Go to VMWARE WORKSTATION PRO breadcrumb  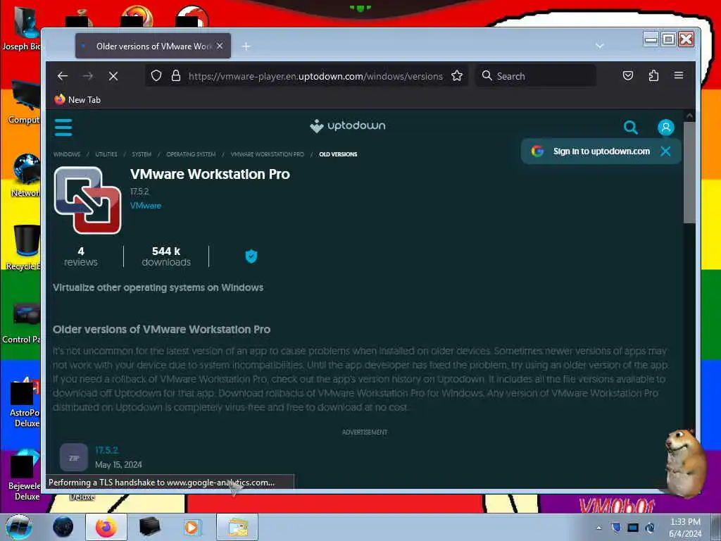267,154
